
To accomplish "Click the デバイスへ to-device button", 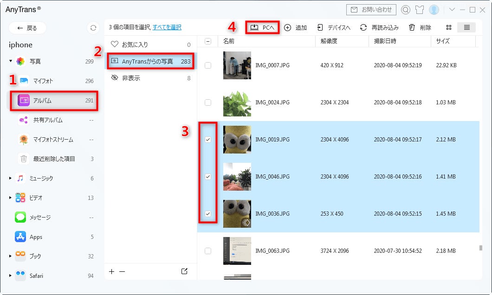I will click(334, 27).
